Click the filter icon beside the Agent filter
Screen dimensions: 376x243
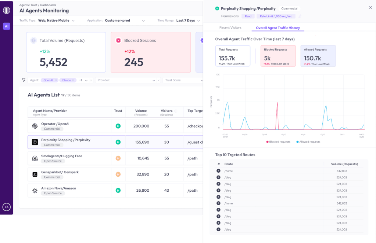pos(24,80)
